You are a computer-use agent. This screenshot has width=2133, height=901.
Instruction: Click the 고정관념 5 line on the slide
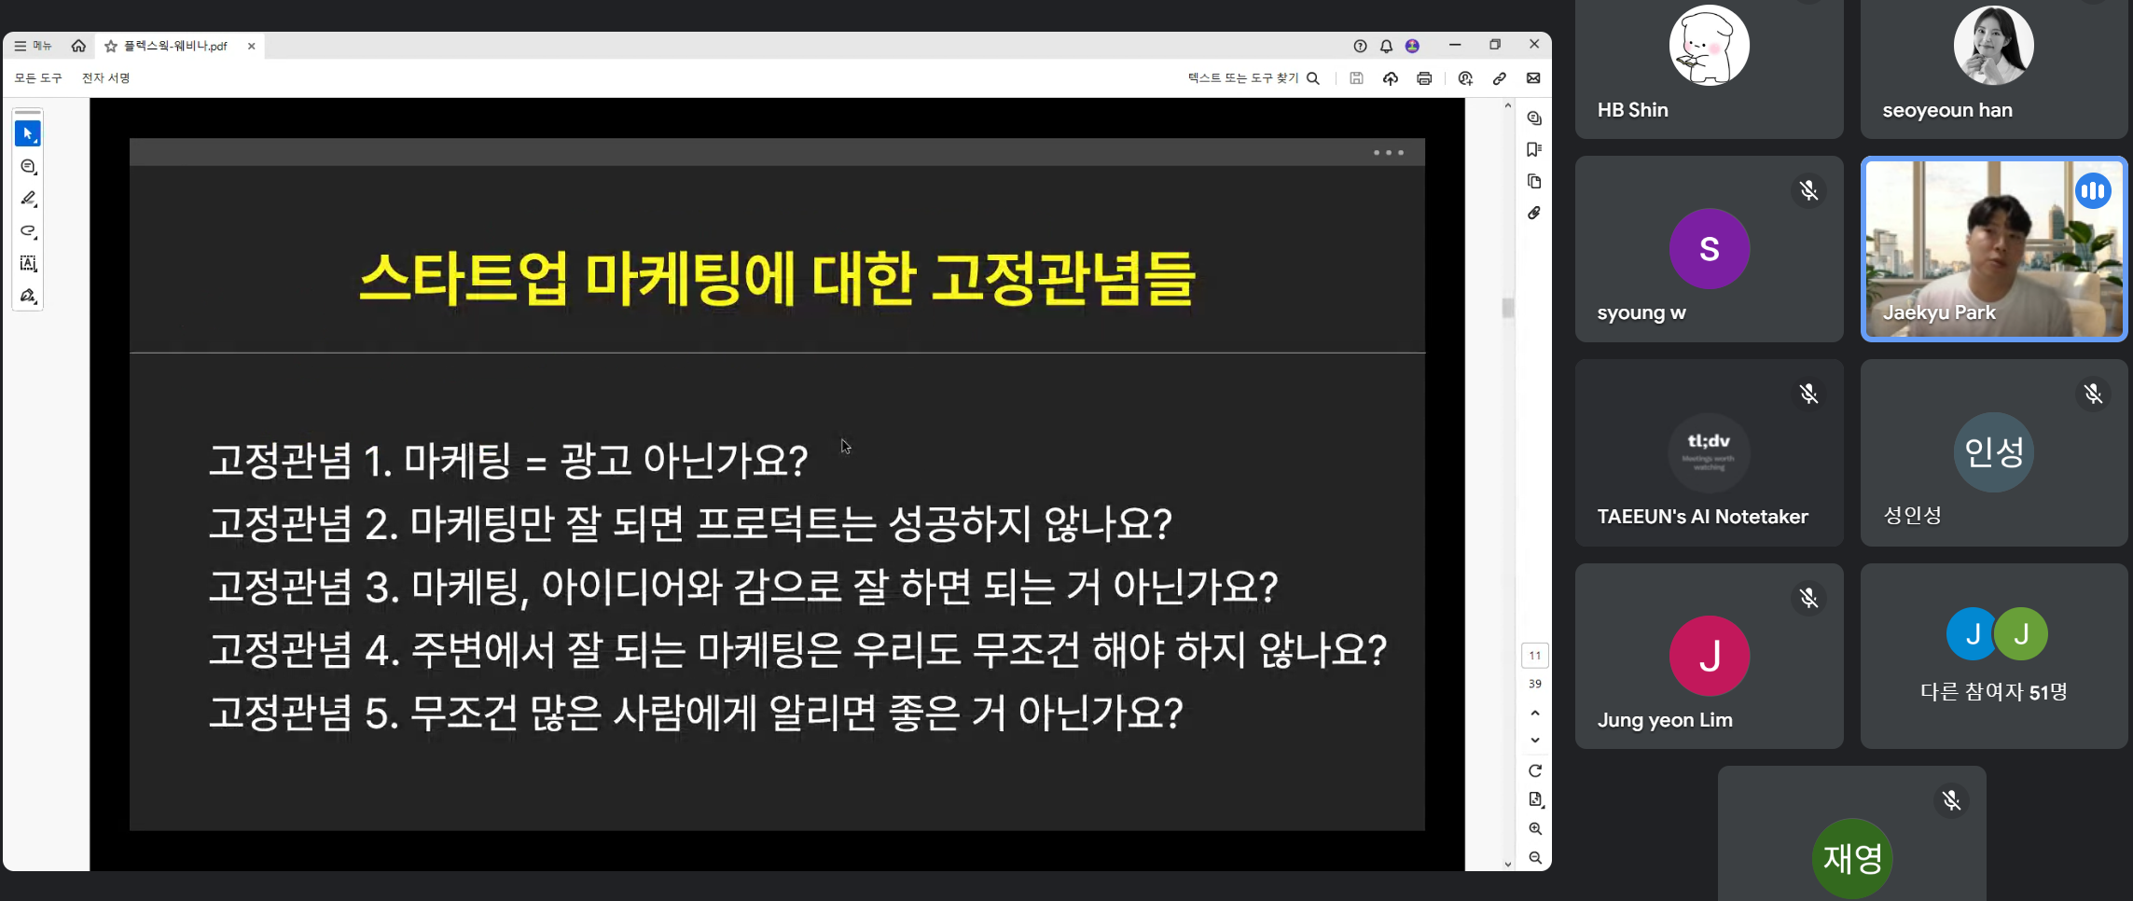pos(696,713)
